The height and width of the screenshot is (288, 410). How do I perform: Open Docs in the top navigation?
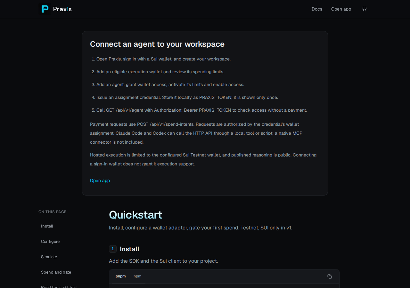point(317,9)
